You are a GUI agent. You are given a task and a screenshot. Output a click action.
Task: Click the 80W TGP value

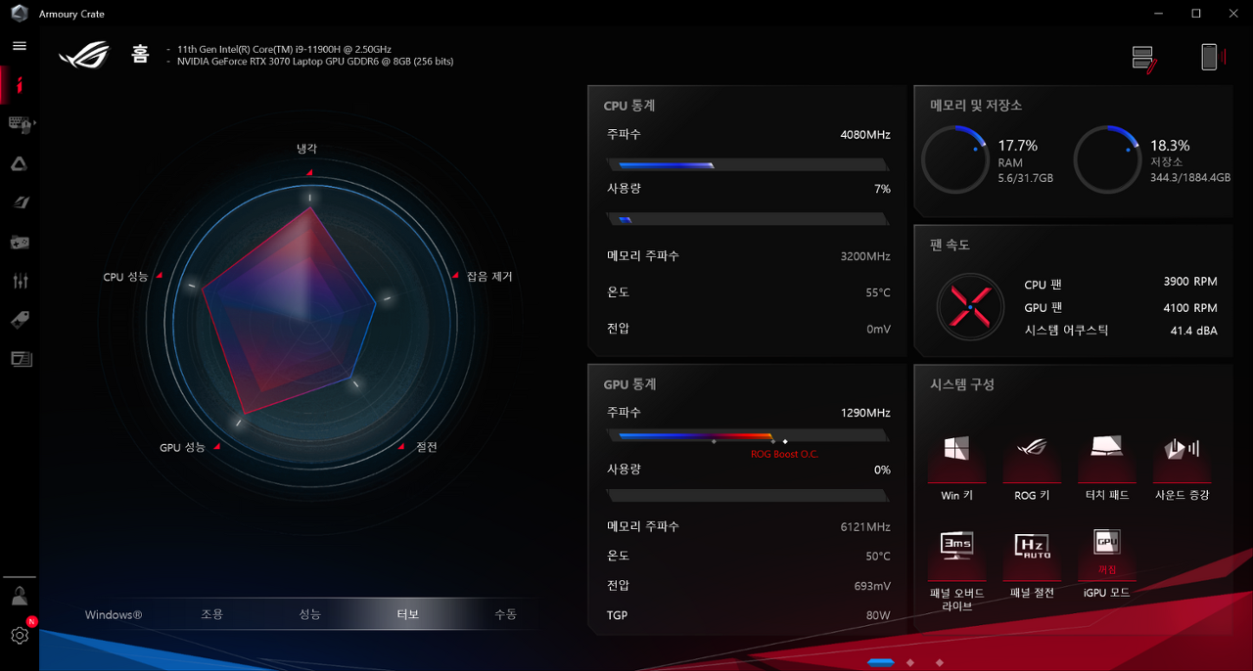point(878,616)
